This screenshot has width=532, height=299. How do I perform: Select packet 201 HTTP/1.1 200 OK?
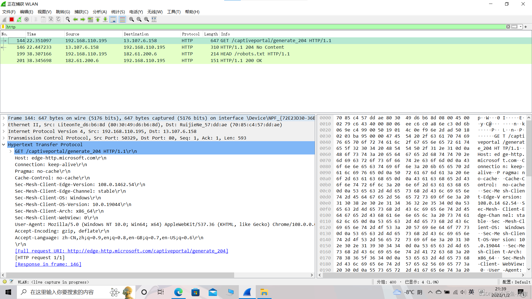(x=266, y=61)
